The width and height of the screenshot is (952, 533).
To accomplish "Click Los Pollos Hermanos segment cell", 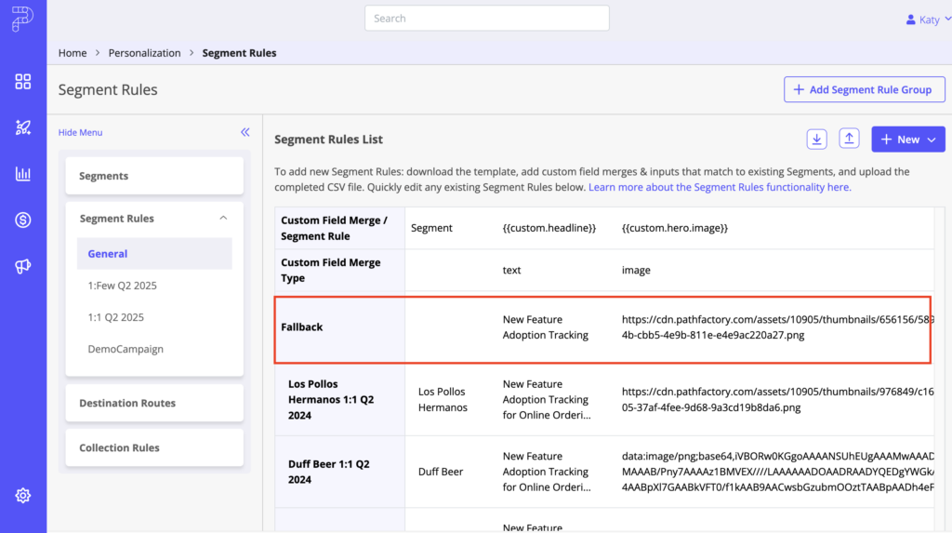I will (x=443, y=399).
